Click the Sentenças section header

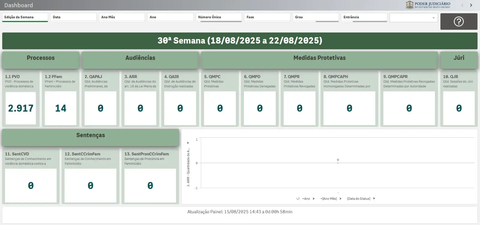click(x=91, y=135)
